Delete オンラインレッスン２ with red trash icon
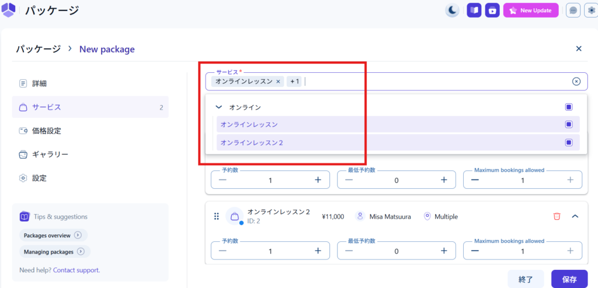598x288 pixels. [557, 216]
